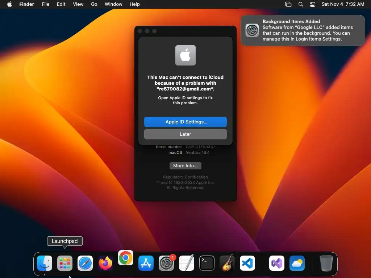Screen dimensions: 371x278
Task: Open the Apple menu
Action: tap(9, 4)
